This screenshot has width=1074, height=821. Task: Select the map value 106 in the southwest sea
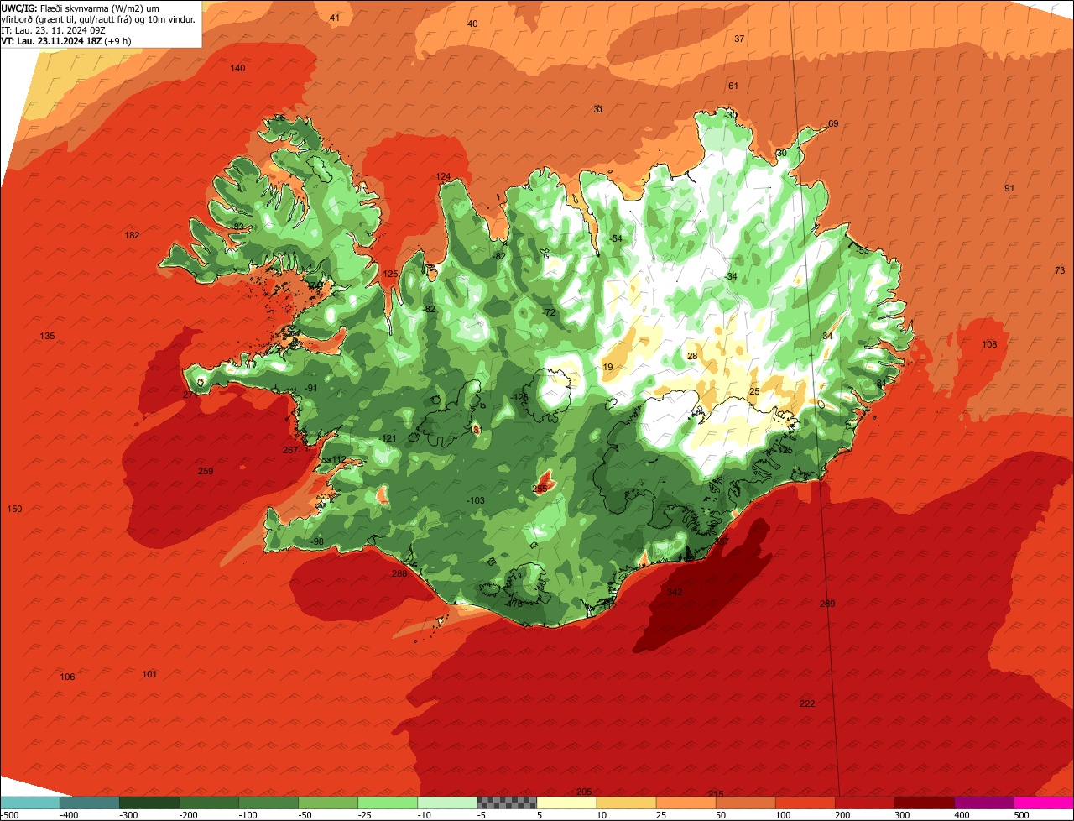(x=67, y=677)
